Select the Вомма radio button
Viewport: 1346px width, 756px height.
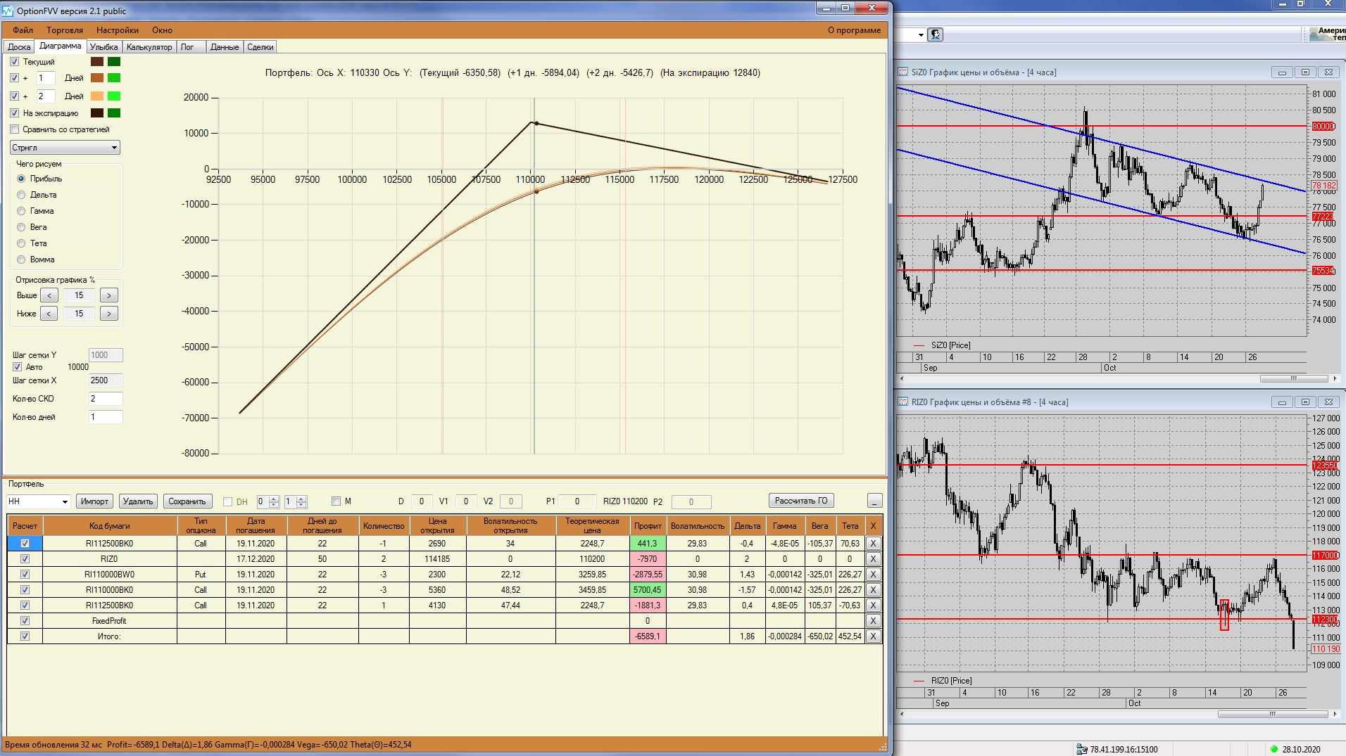(21, 260)
